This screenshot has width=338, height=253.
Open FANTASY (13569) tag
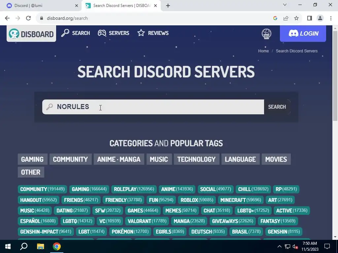point(278,221)
